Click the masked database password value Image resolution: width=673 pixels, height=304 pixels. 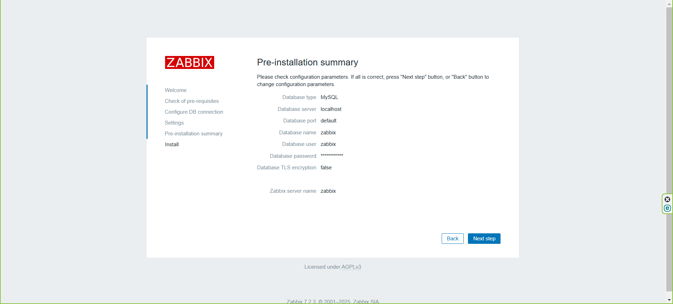pyautogui.click(x=332, y=155)
